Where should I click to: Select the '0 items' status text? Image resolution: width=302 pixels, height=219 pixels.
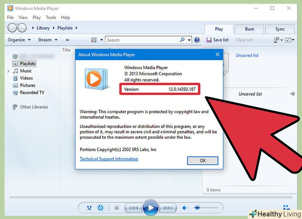pos(214,190)
